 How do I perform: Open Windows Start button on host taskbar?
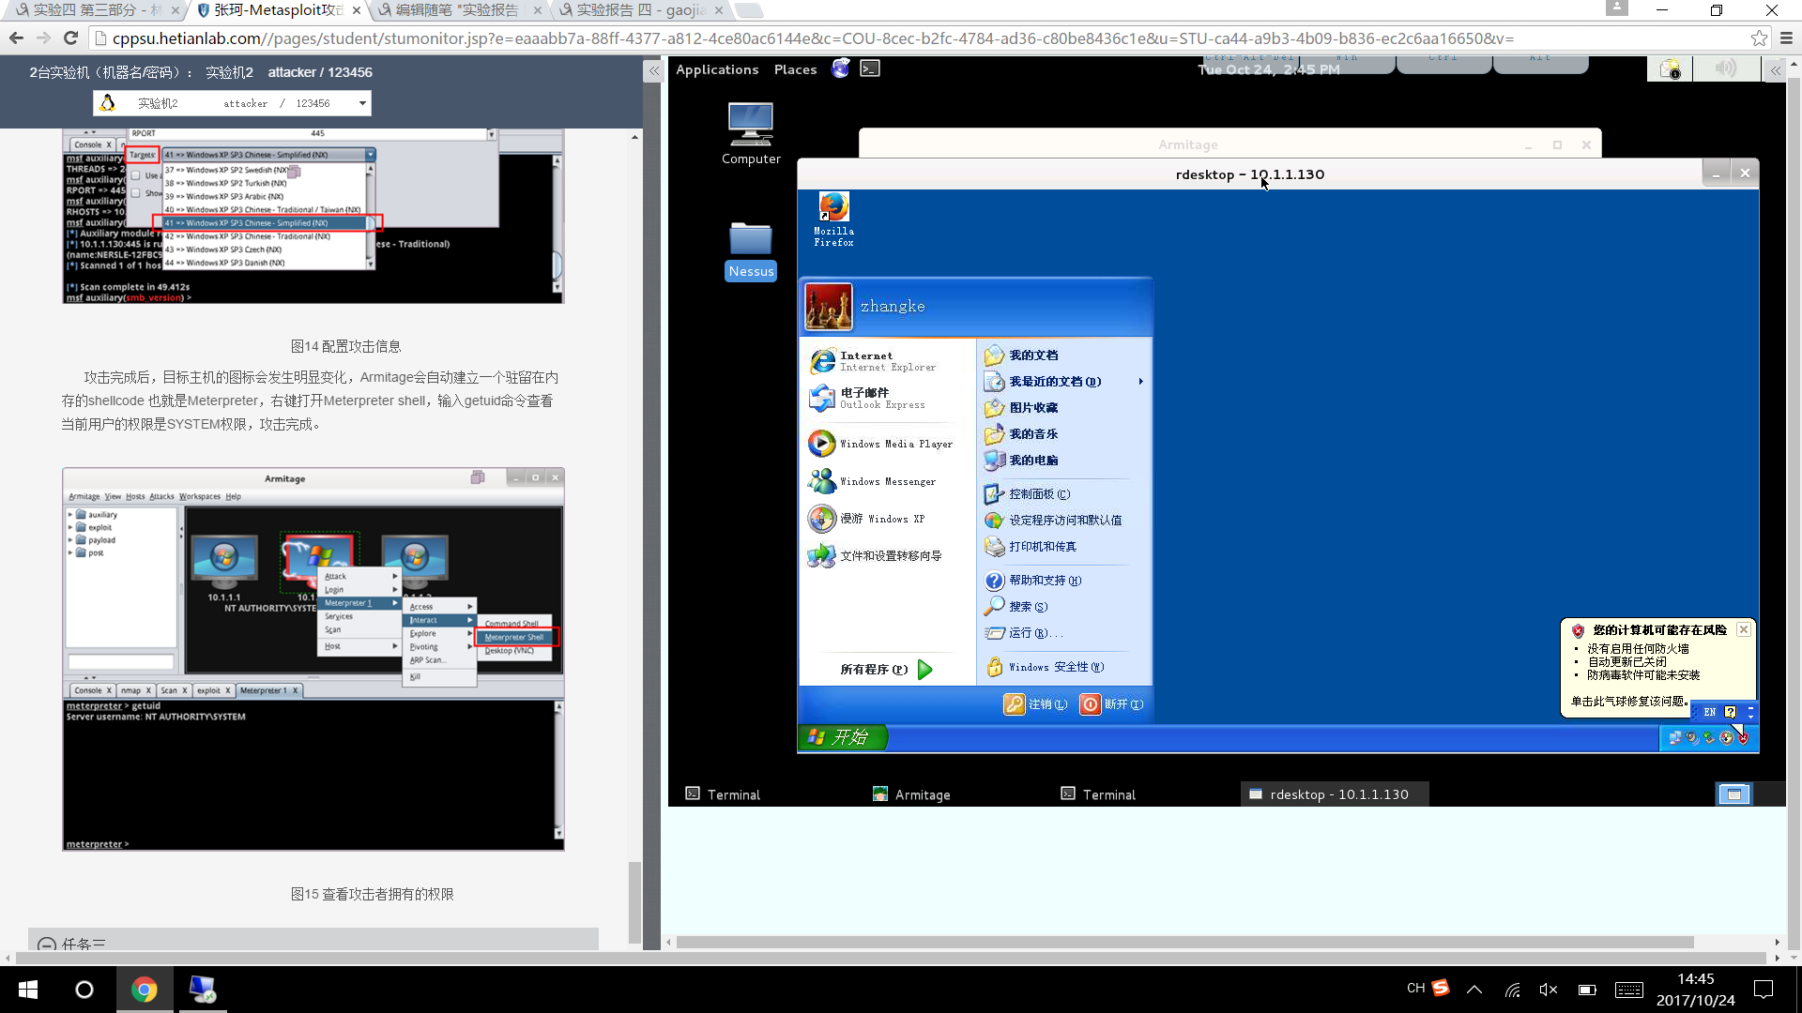[28, 990]
